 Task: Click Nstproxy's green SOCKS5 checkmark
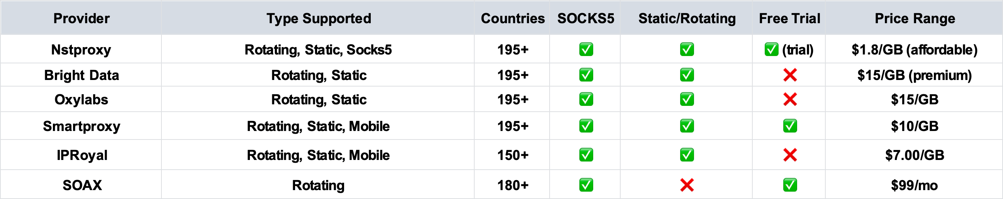coord(586,49)
